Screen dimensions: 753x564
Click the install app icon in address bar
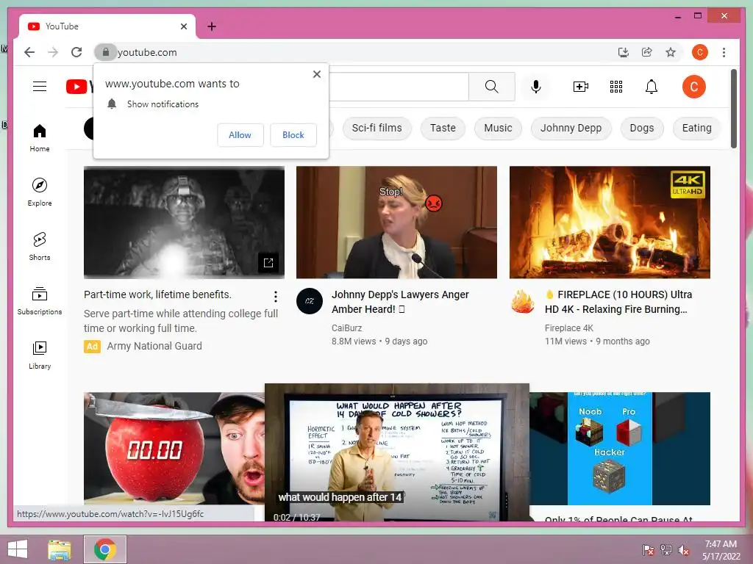pos(624,52)
